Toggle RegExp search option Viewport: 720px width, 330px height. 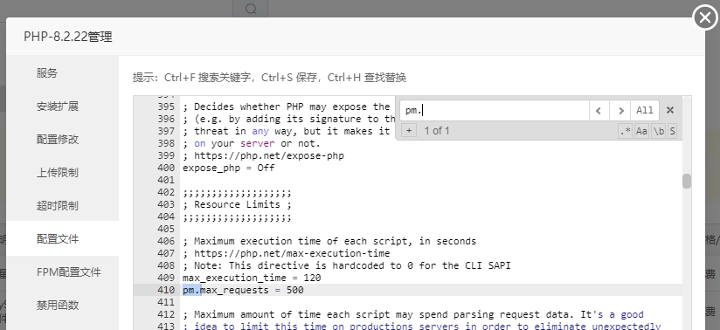[x=625, y=131]
